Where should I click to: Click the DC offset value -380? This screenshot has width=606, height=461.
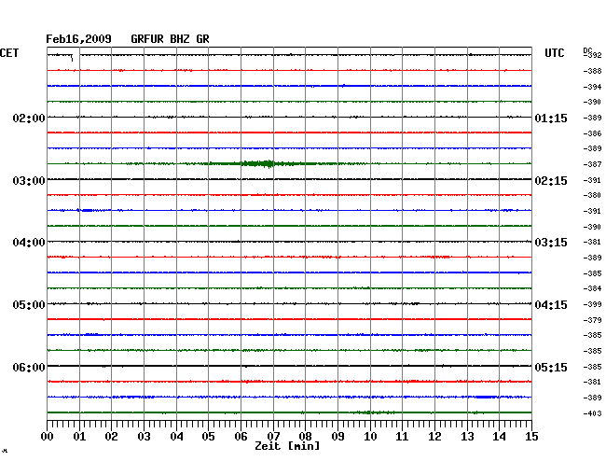click(593, 195)
